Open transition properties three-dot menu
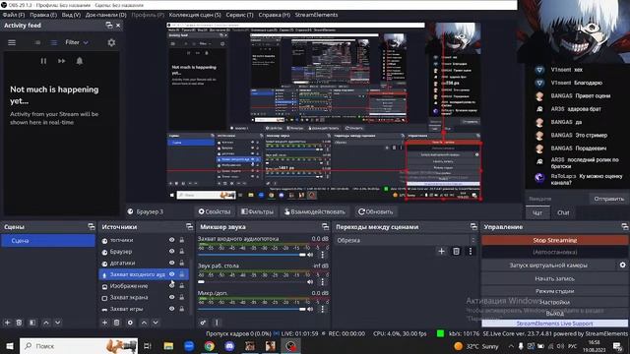 [x=471, y=252]
